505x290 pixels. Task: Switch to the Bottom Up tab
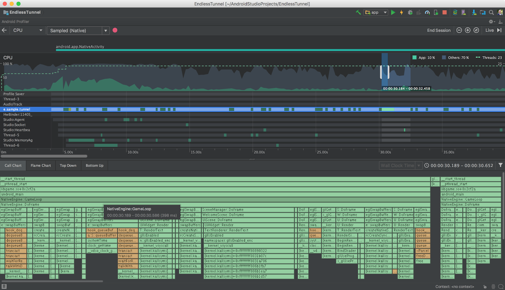coord(94,166)
